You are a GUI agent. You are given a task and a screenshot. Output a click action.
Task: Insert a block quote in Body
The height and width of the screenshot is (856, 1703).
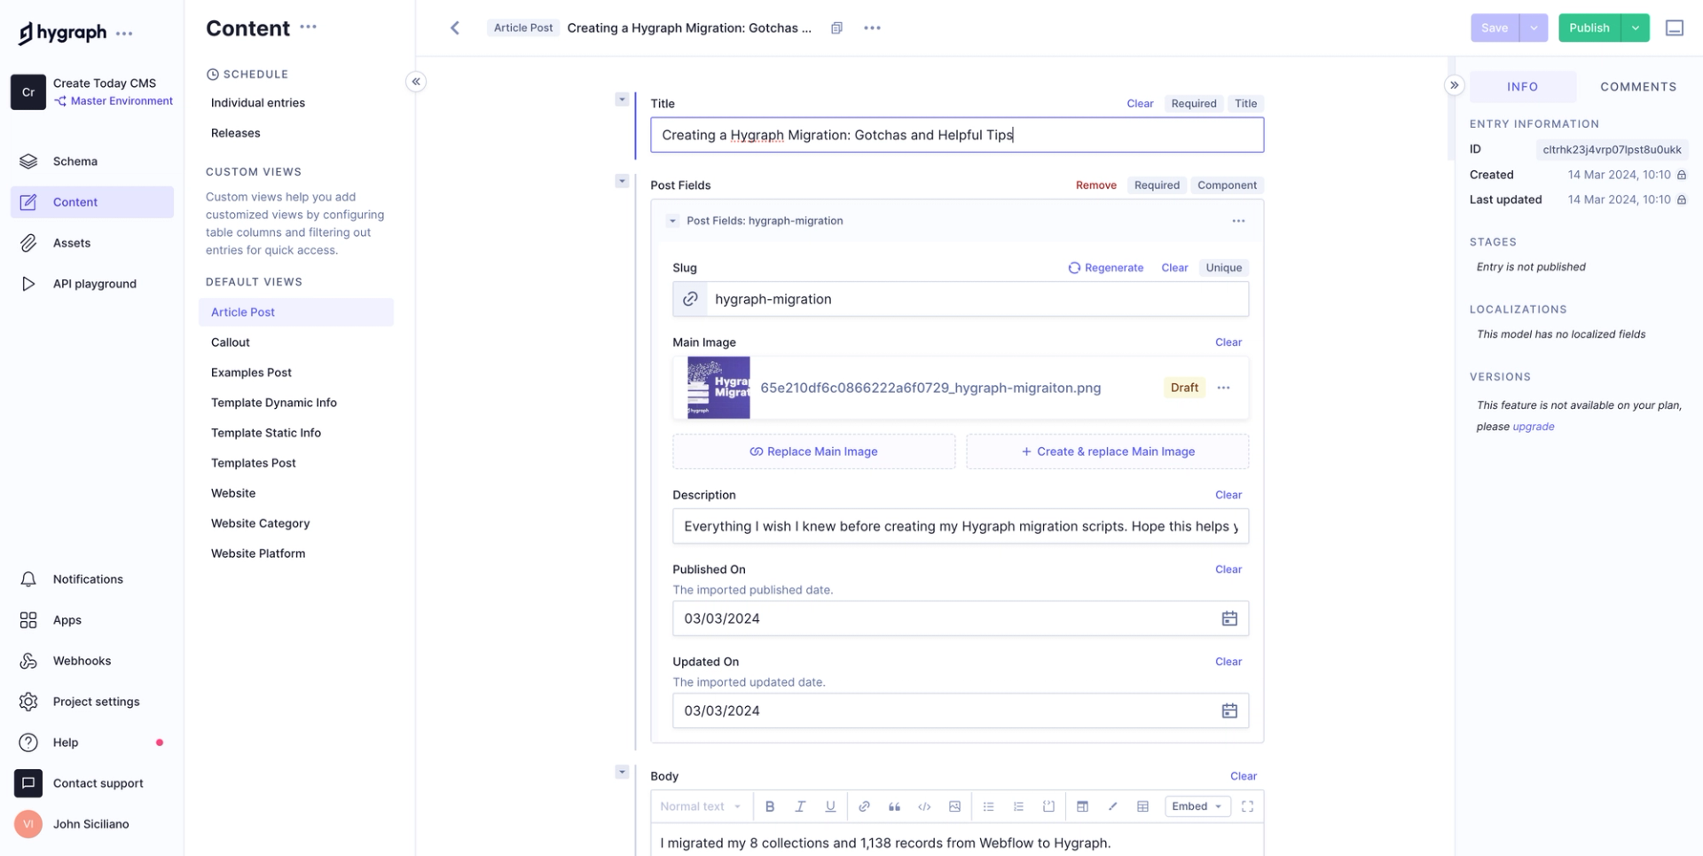pyautogui.click(x=894, y=806)
